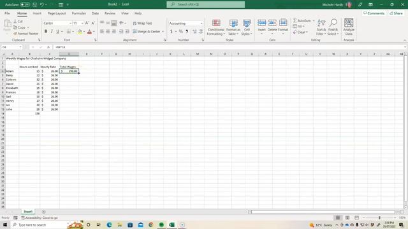Open the File tab

7,13
